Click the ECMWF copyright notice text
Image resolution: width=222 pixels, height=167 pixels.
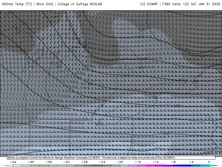[x=91, y=158]
